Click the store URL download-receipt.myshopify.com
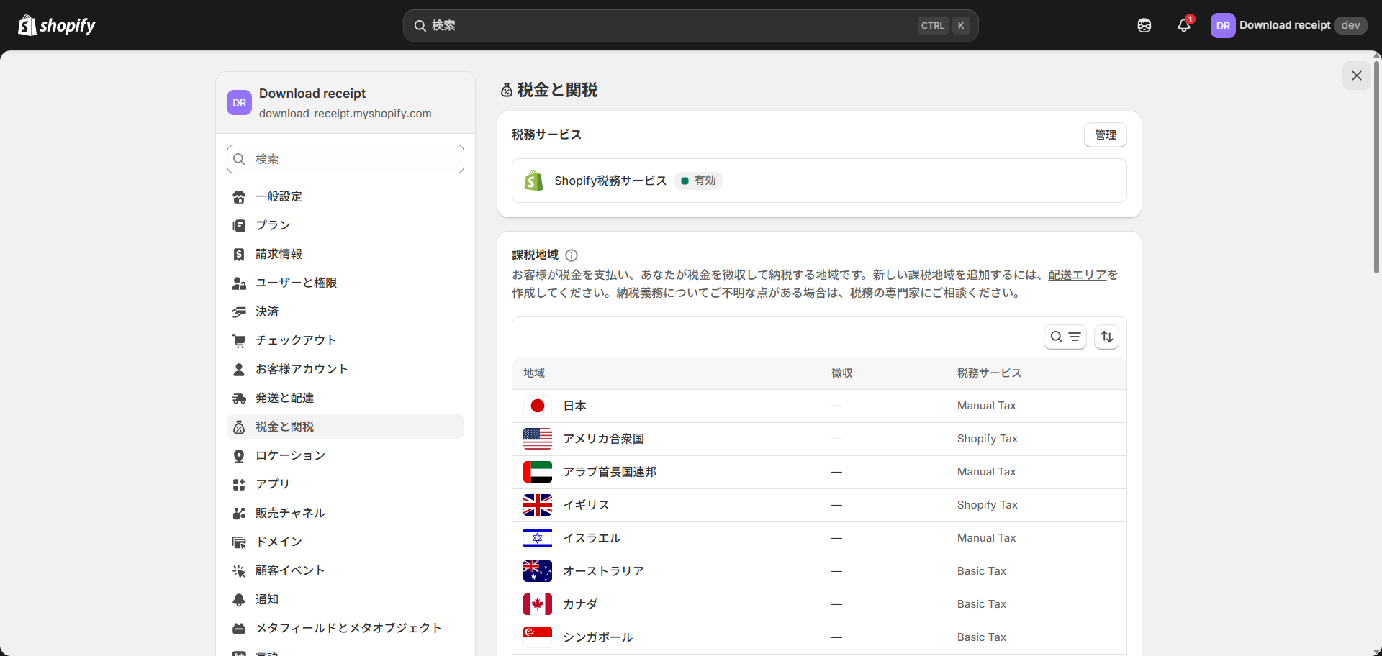The image size is (1382, 656). [345, 114]
